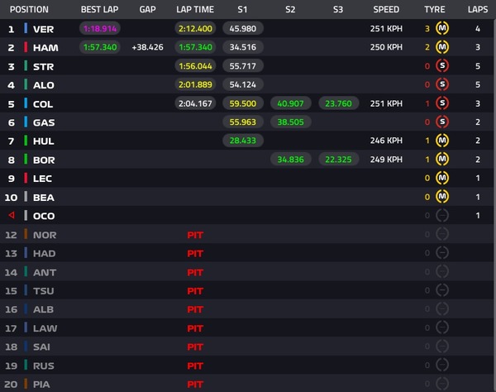Click the TYRE column header
This screenshot has width=496, height=392.
(x=434, y=10)
